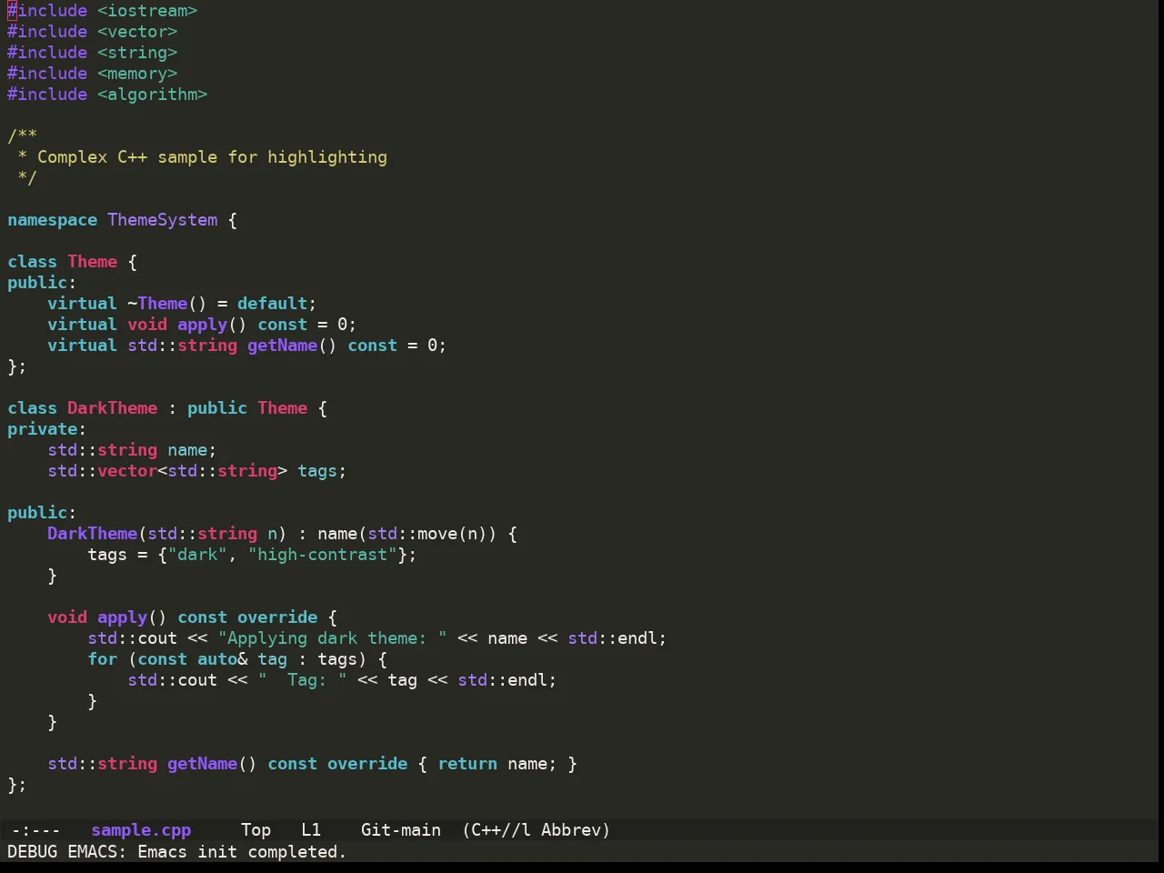Place cursor on '#include <iostream>' line
Screen dimensions: 1164x873
pos(103,11)
